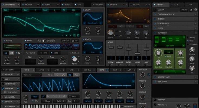Screen dimensions: 199x108
Task: Click the ENV 2 Attack time value field
Action: [87, 101]
